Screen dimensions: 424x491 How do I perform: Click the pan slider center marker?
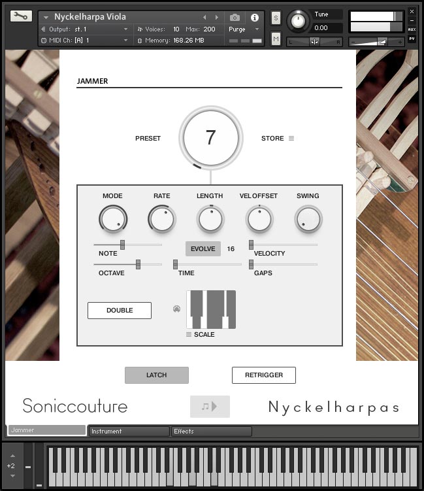[314, 42]
